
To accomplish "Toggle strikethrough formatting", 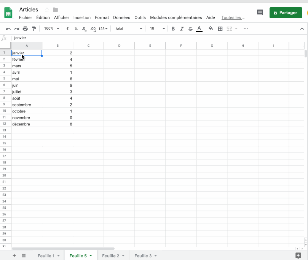I will tap(190, 29).
